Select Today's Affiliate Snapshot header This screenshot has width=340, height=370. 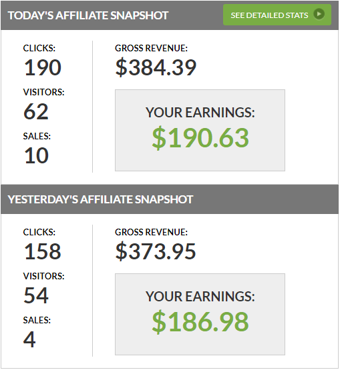click(88, 15)
